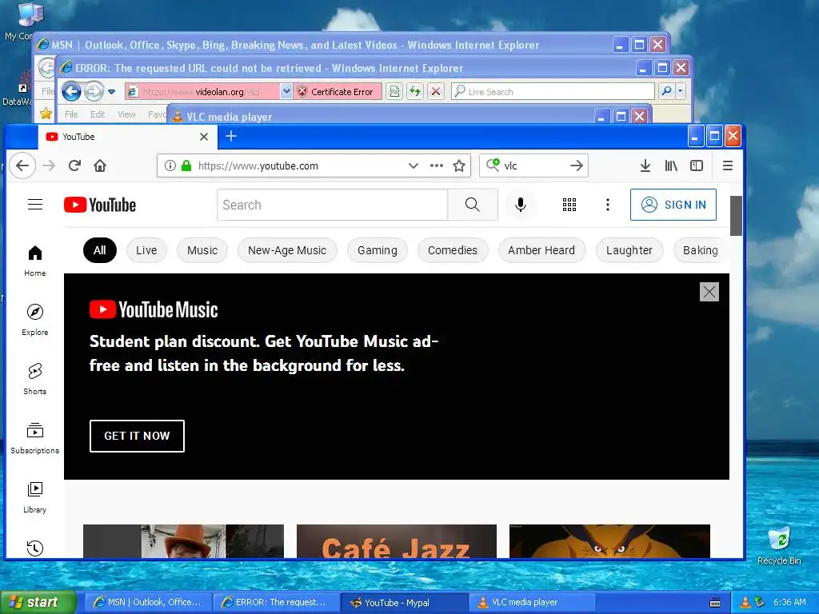819x614 pixels.
Task: Reload the YouTube page
Action: click(x=74, y=166)
